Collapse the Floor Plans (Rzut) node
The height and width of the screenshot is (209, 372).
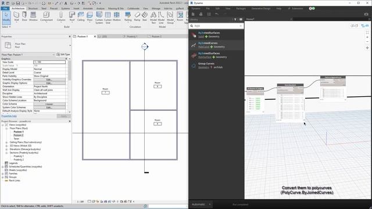(6, 128)
